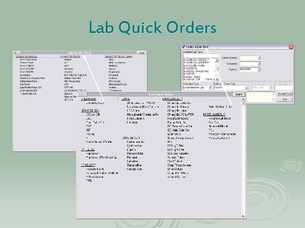Click back arrow in Lab Quick Orders window
The height and width of the screenshot is (228, 305).
[x=80, y=95]
